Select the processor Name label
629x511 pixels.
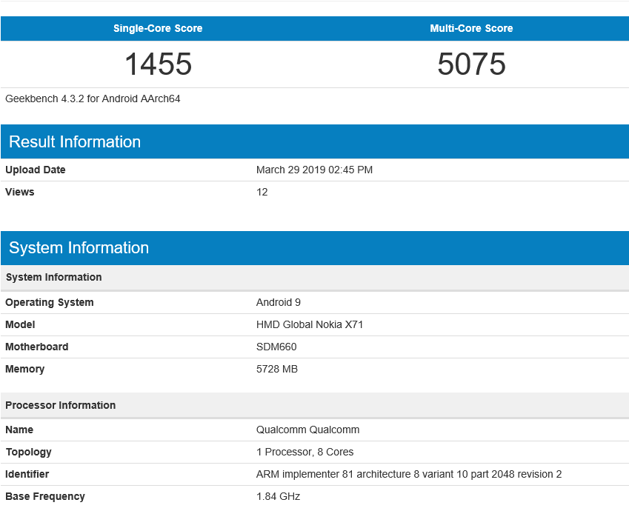pyautogui.click(x=19, y=430)
